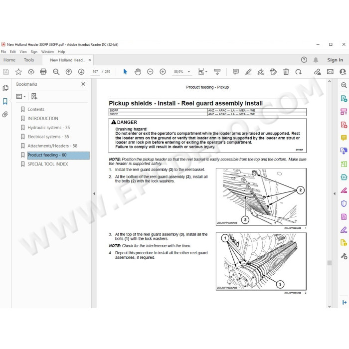Expand the right tools pane arrow

[335, 193]
